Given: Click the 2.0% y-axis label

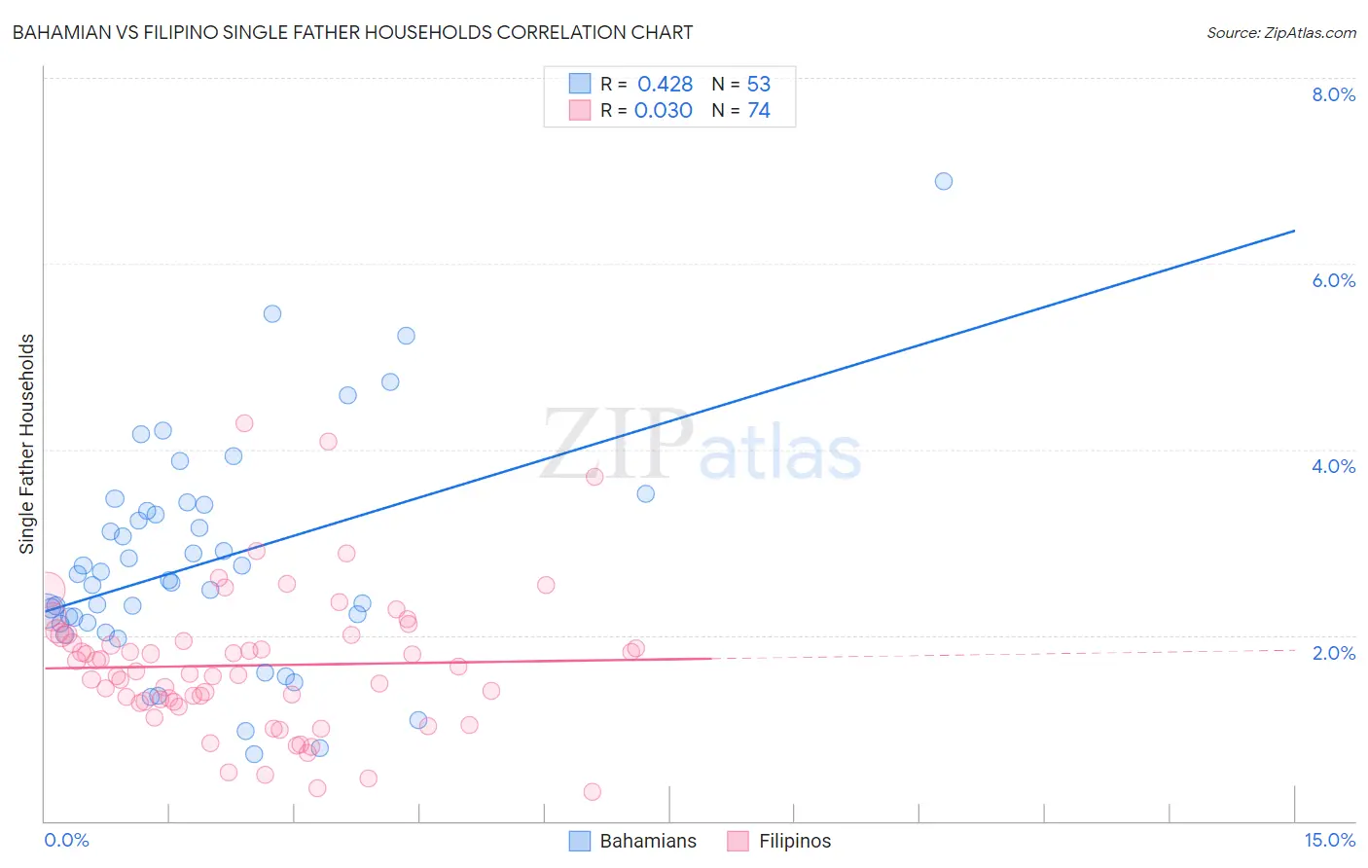Looking at the screenshot, I should point(1334,652).
